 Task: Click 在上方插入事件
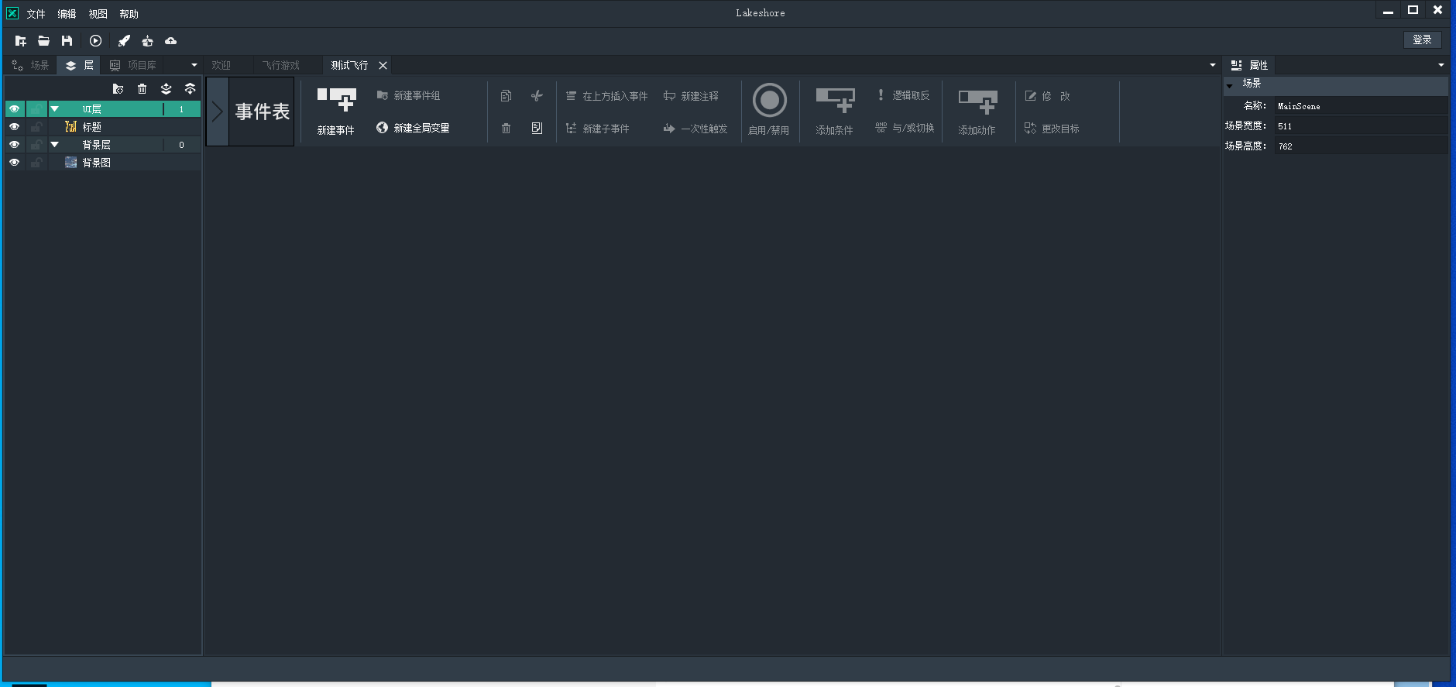point(606,96)
